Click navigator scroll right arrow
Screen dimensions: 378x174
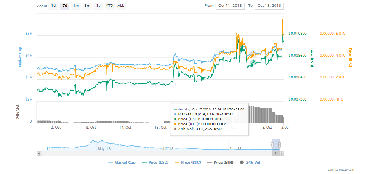(282, 153)
